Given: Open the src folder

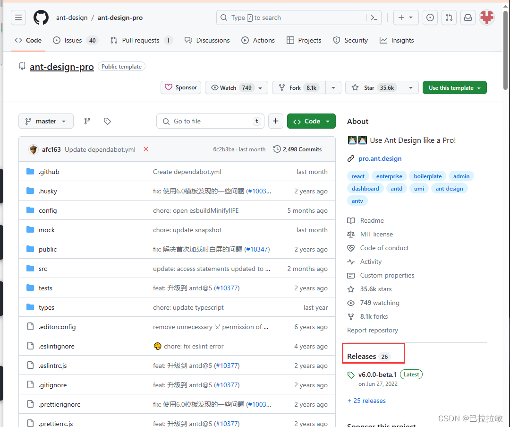Looking at the screenshot, I should (42, 269).
